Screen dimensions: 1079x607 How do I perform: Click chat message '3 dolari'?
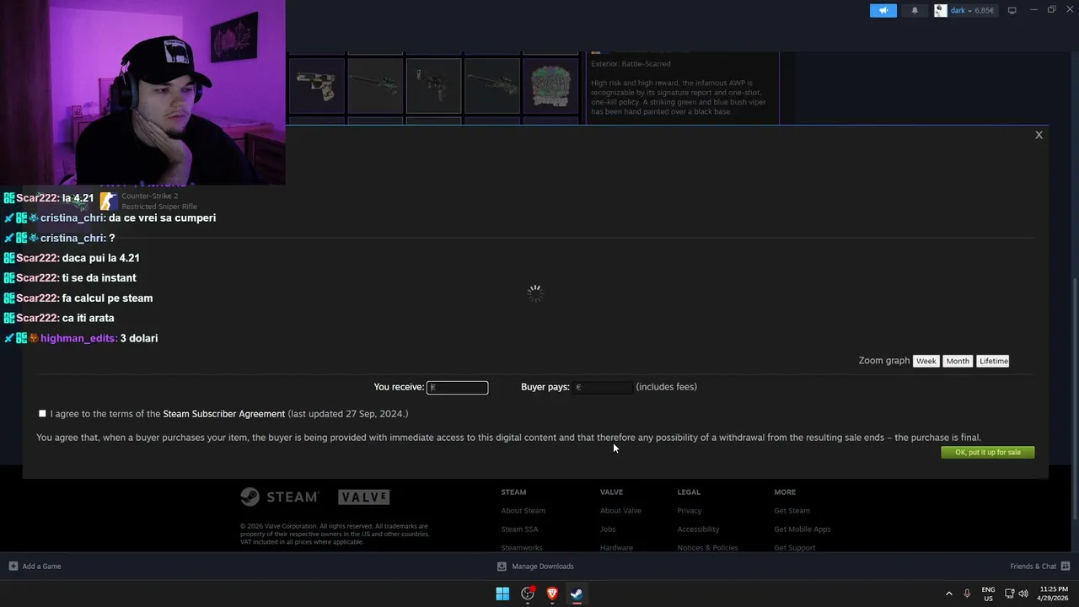(139, 338)
